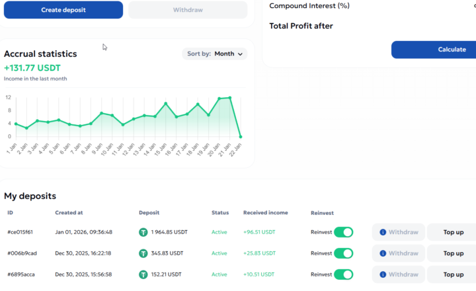Click info icon on #6895acca Withdraw button
The width and height of the screenshot is (476, 291).
(382, 274)
